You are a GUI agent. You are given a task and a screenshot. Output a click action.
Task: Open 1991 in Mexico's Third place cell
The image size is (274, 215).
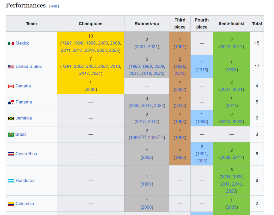coord(180,47)
